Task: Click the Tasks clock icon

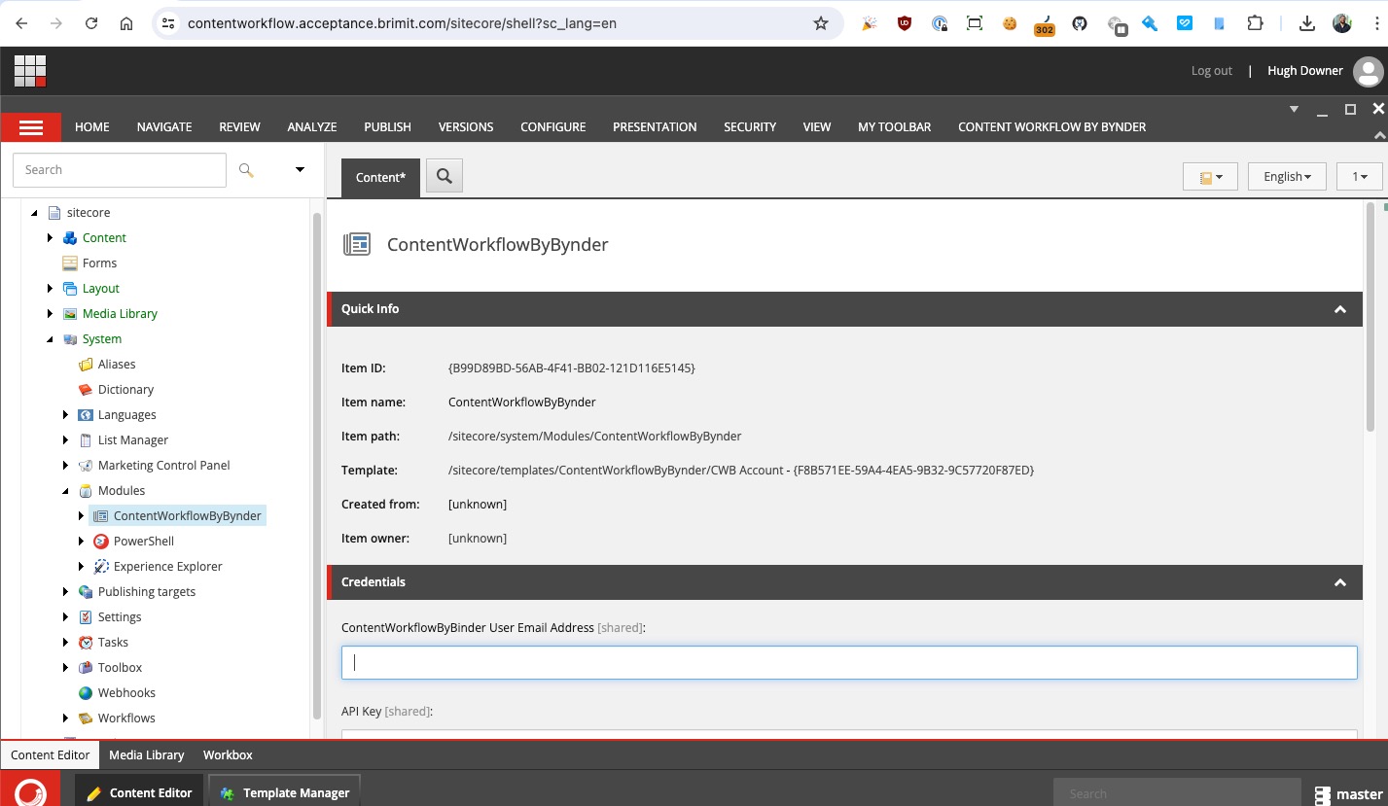Action: [86, 643]
